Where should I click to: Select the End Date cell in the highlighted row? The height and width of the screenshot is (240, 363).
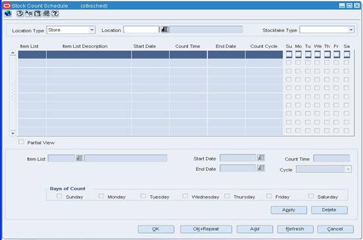click(226, 55)
